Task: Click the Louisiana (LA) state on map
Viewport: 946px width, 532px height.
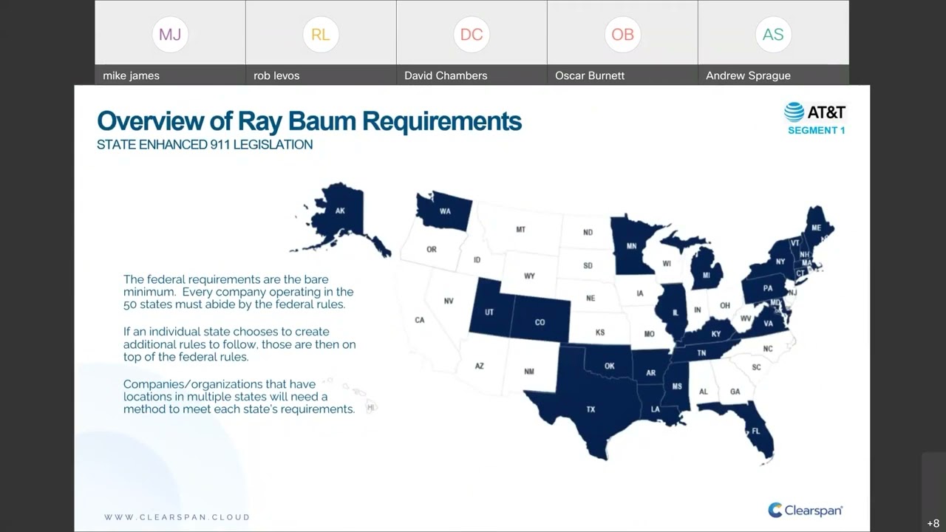Action: 656,409
